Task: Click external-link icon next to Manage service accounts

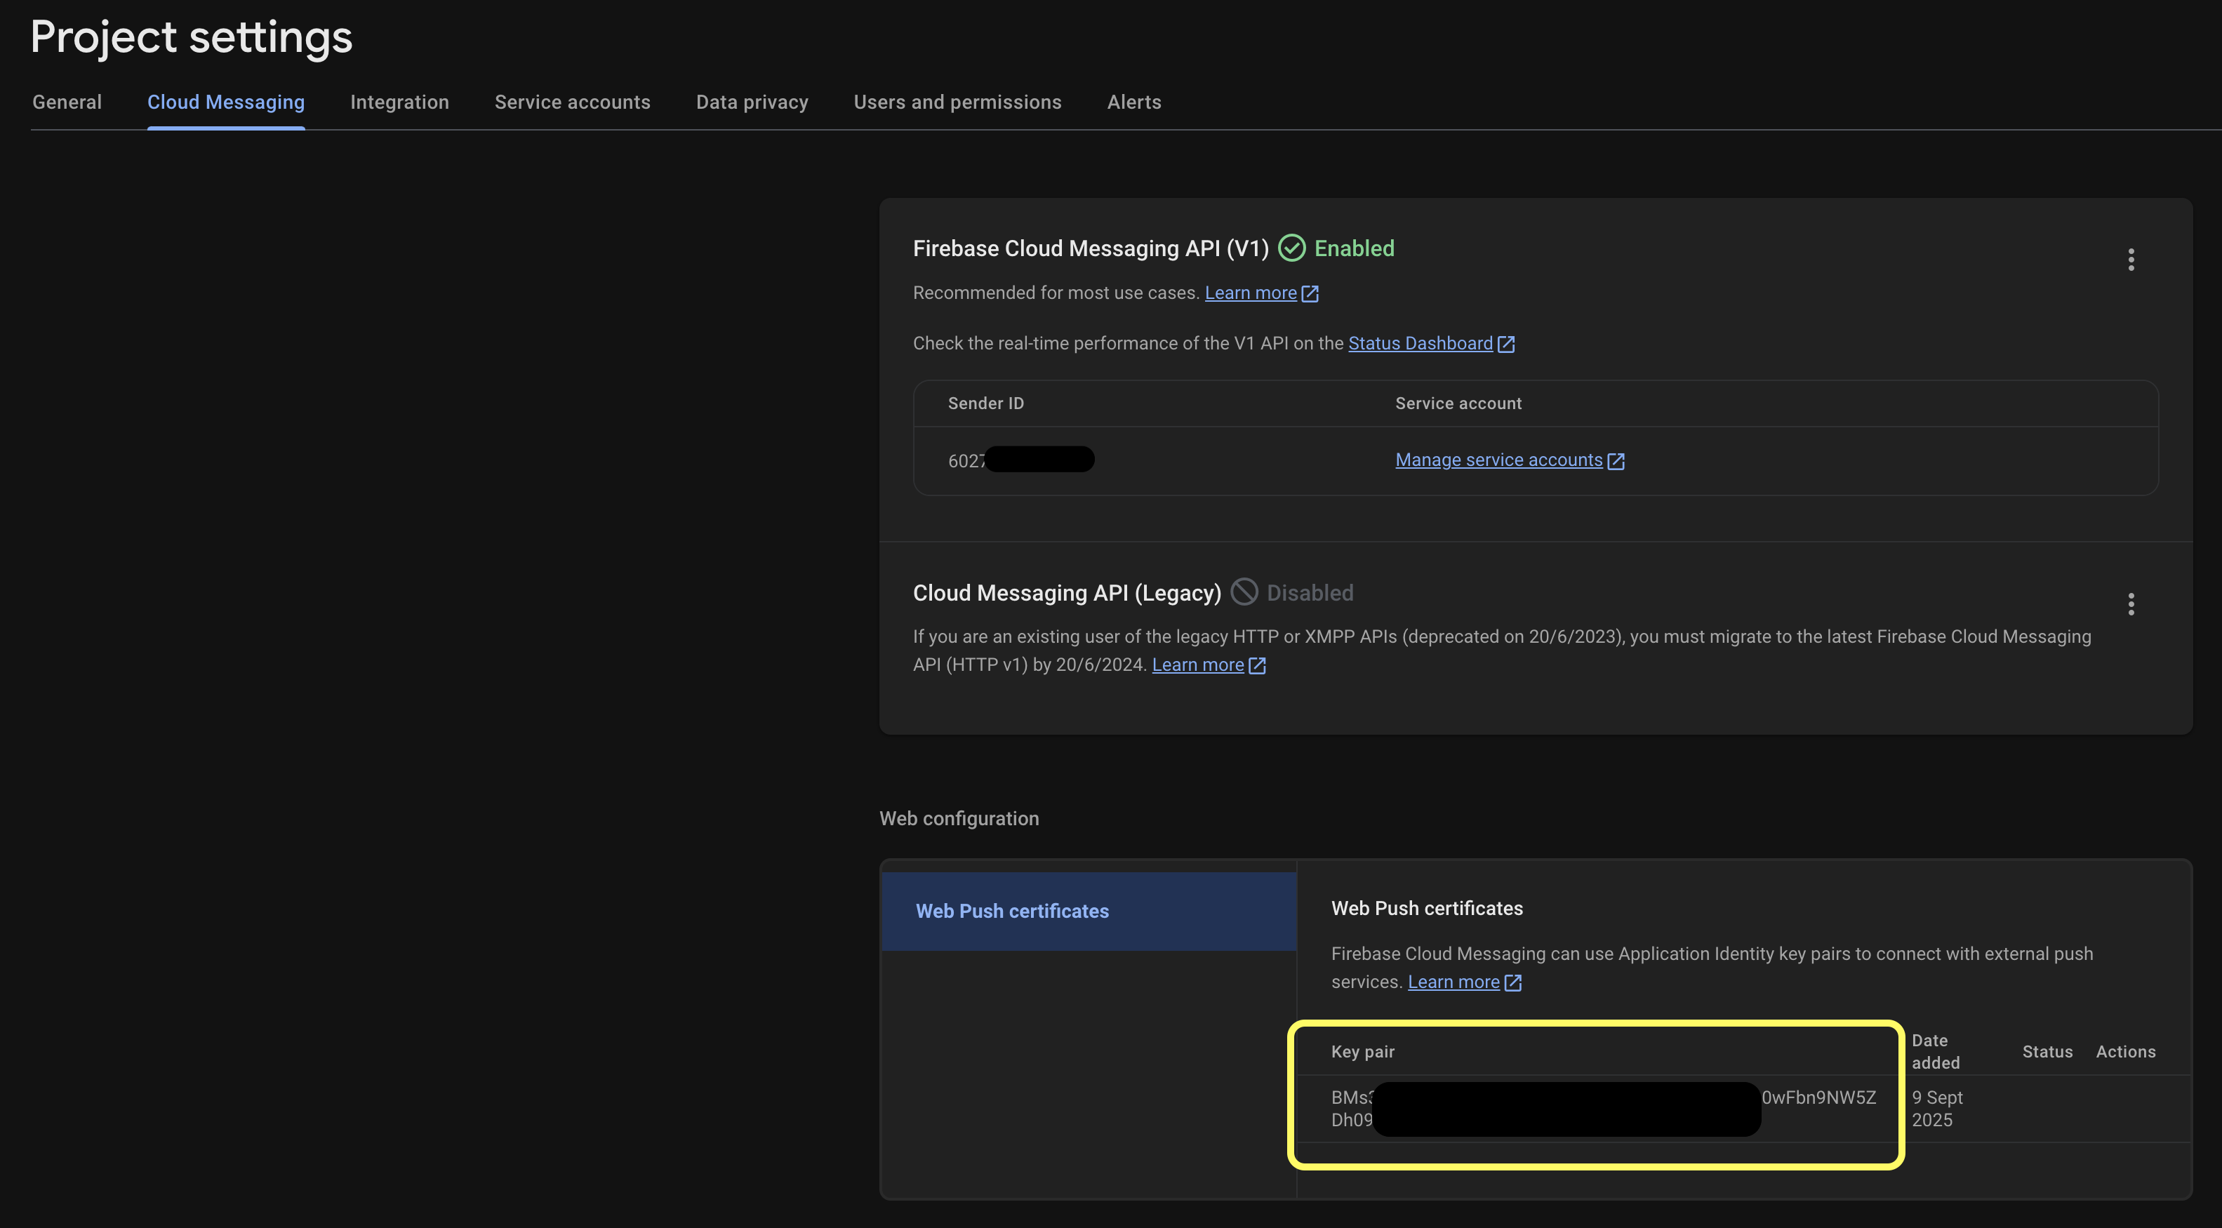Action: 1616,461
